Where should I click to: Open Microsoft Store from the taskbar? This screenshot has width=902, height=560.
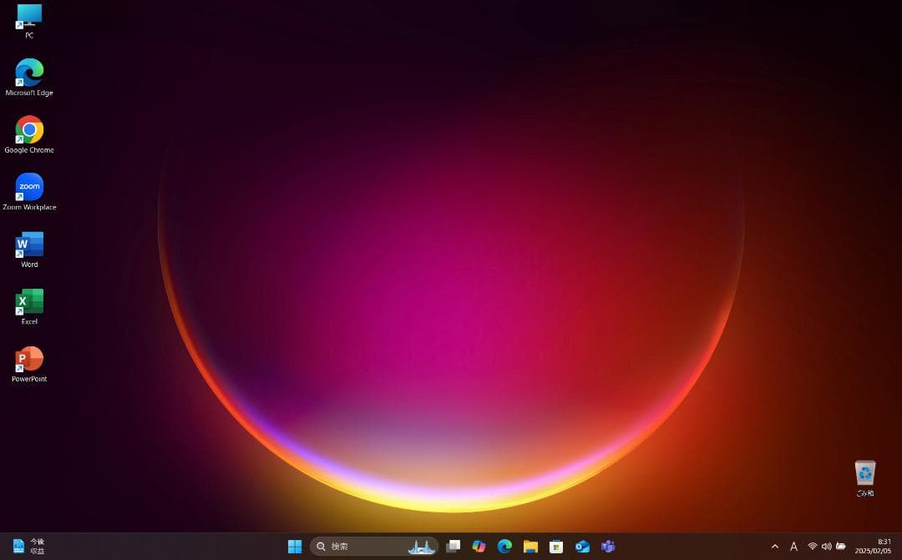[x=556, y=547]
